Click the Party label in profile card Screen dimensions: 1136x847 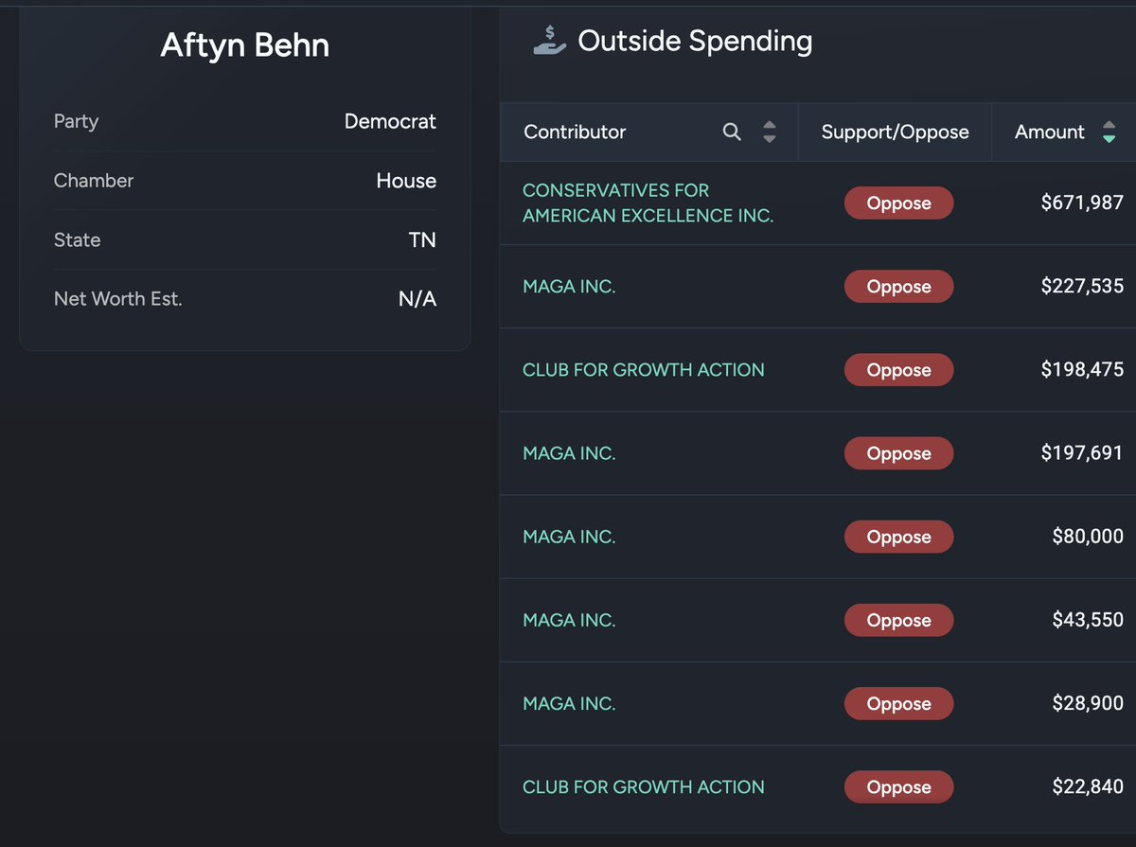[76, 121]
